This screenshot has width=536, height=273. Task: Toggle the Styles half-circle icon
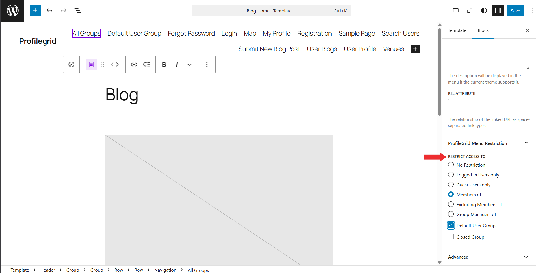484,11
